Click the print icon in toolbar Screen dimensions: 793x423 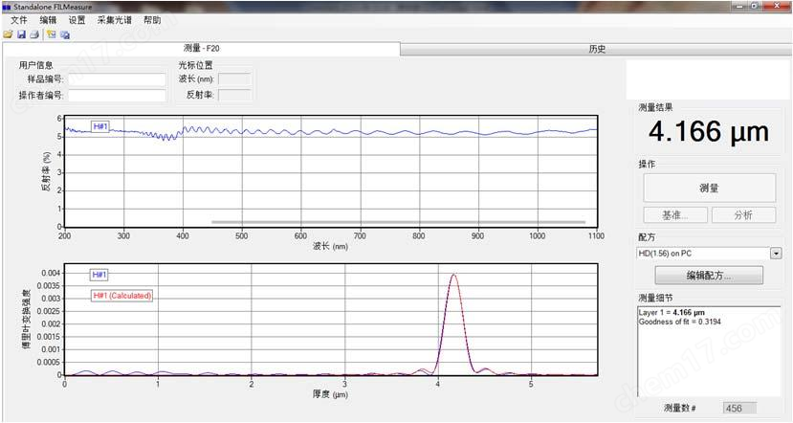[x=34, y=34]
